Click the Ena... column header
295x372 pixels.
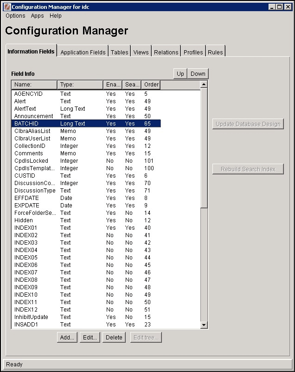point(113,85)
